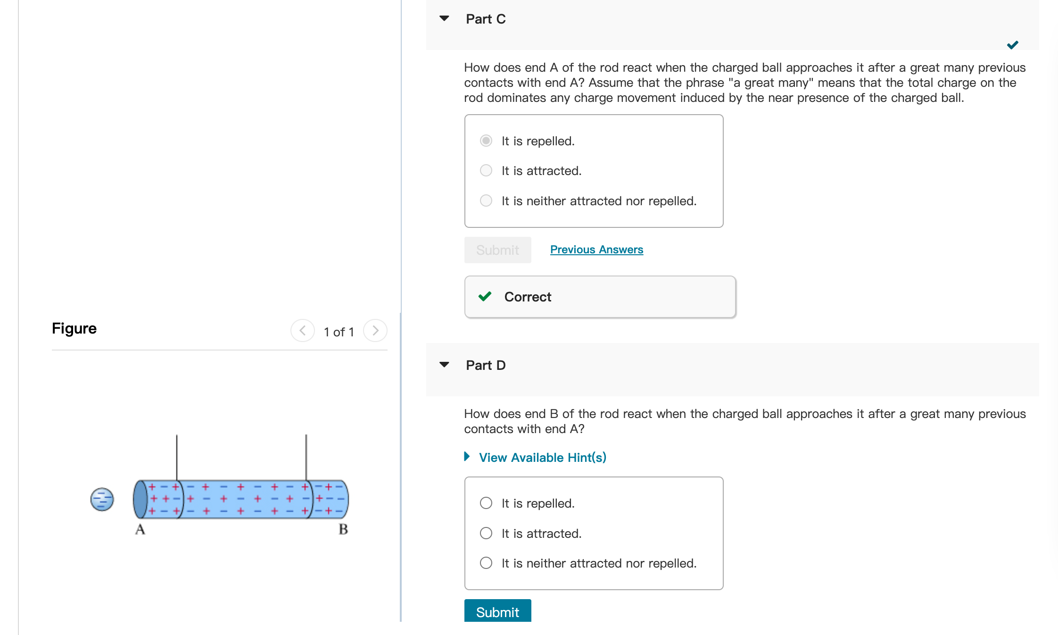Open the Previous Answers link
The width and height of the screenshot is (1058, 635).
[x=596, y=250]
